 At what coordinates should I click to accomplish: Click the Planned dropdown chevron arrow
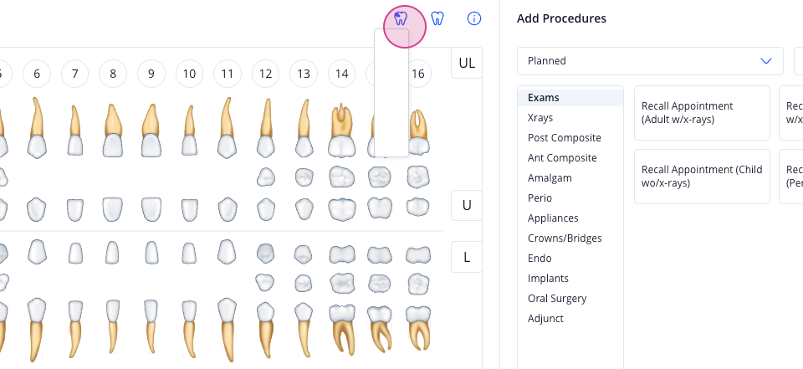(766, 61)
